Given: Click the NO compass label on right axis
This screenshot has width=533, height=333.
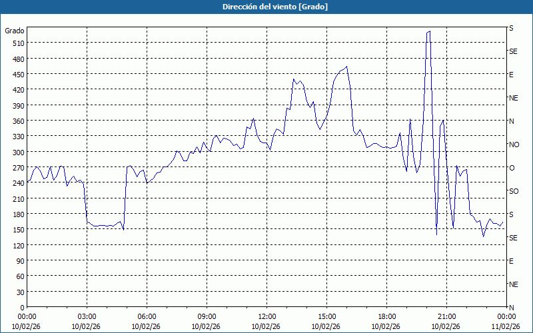Looking at the screenshot, I should point(514,145).
